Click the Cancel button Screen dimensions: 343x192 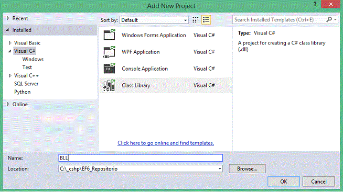(319, 182)
